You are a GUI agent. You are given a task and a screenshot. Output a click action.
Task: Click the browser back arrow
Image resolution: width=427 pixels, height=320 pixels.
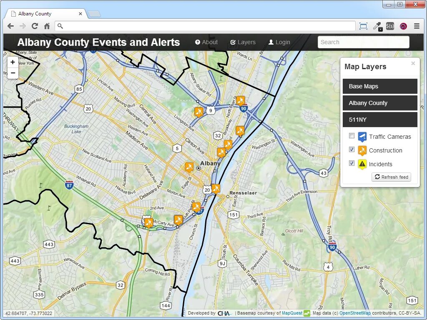[x=10, y=26]
